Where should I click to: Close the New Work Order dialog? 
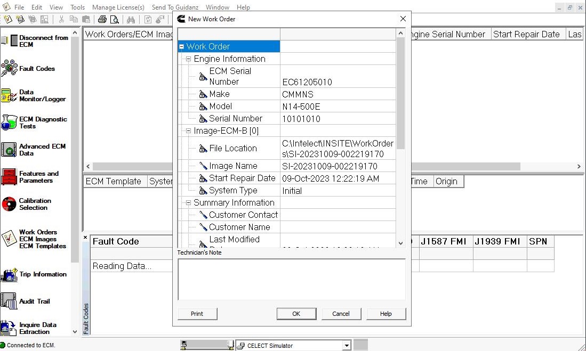(x=403, y=19)
